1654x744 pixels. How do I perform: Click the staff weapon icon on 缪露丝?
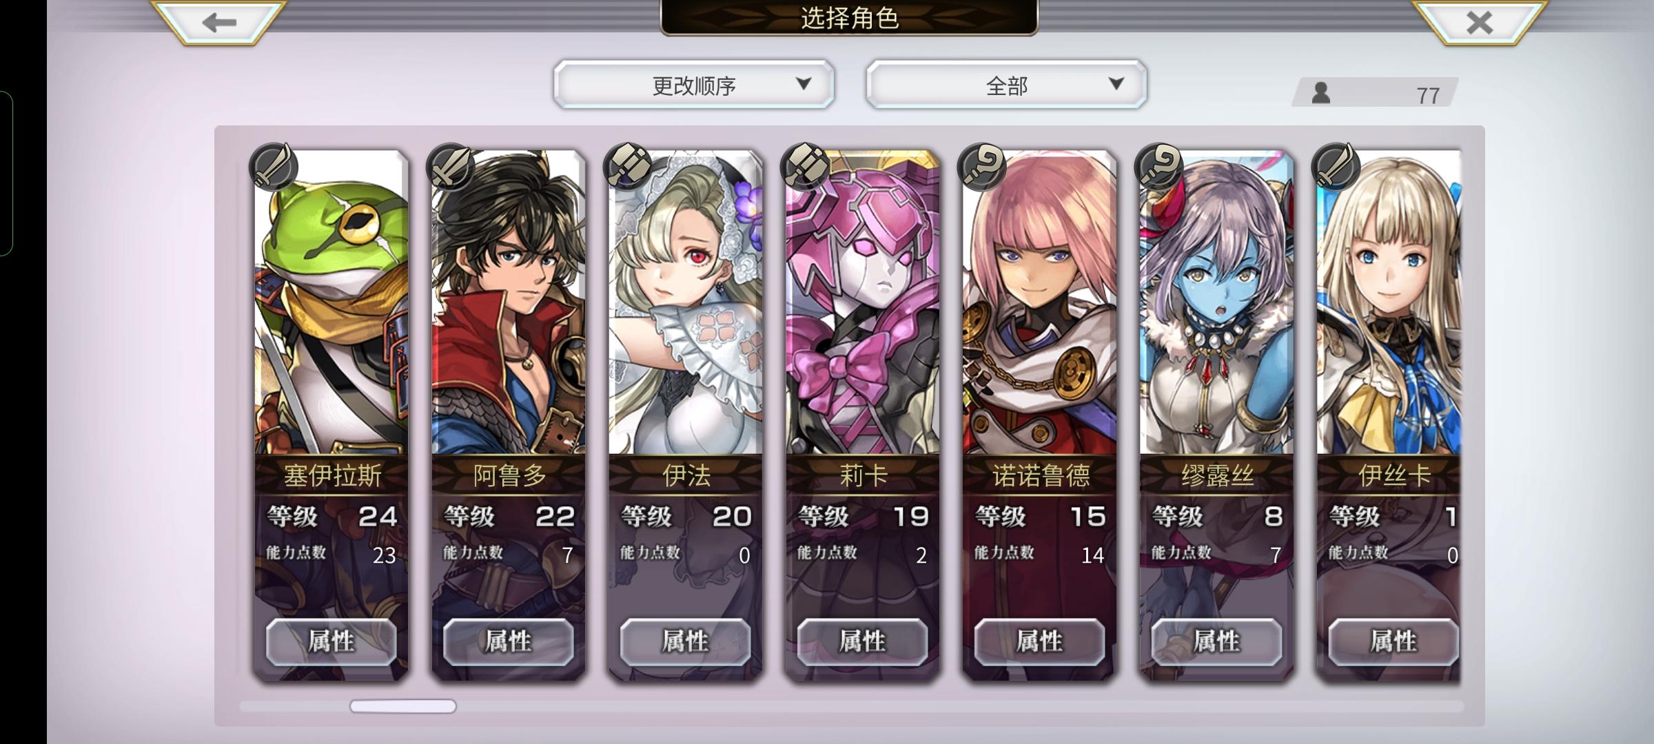(1159, 167)
